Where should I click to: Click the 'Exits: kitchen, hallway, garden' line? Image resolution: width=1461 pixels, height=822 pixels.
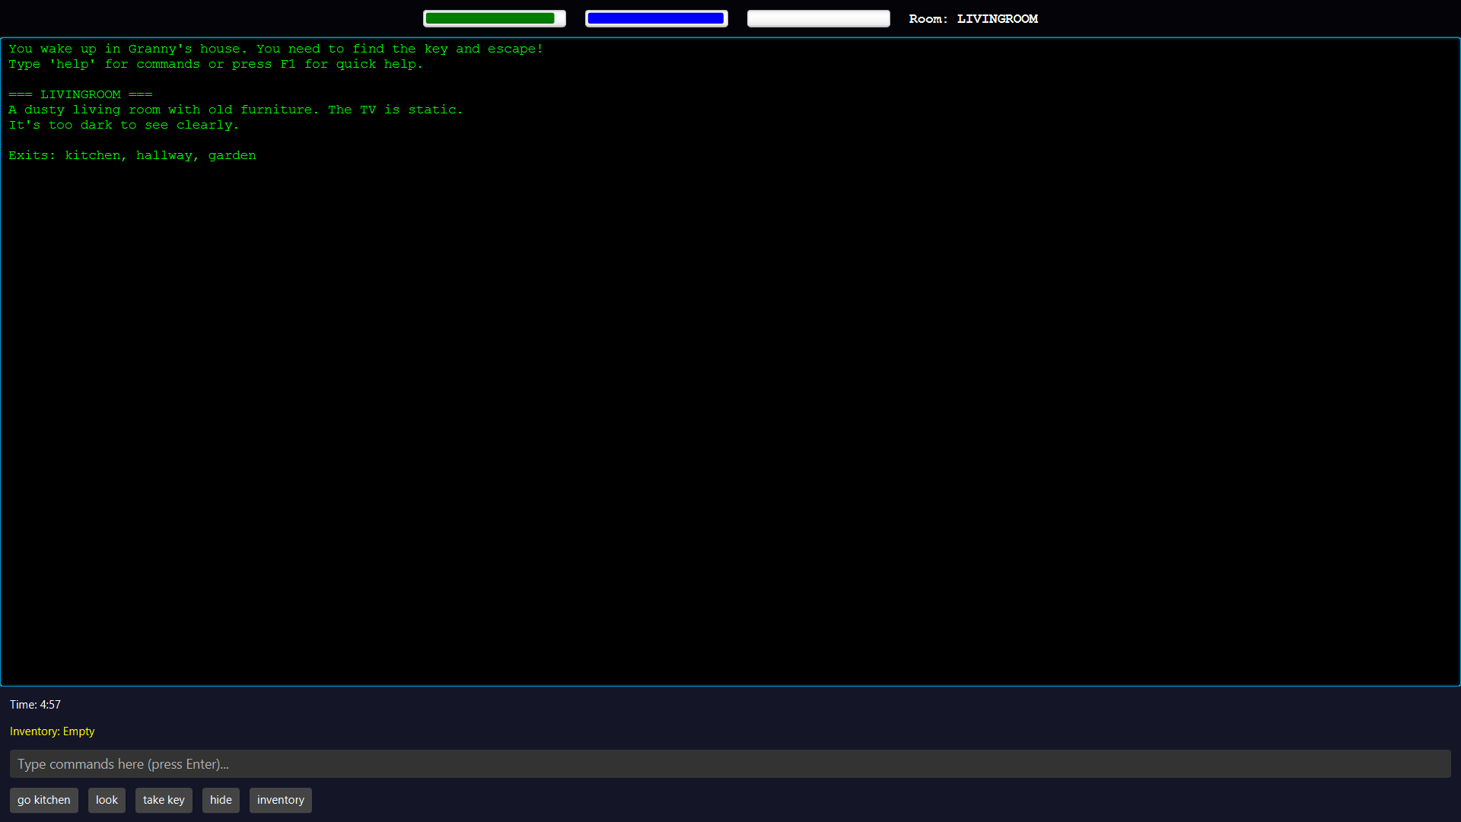tap(132, 155)
